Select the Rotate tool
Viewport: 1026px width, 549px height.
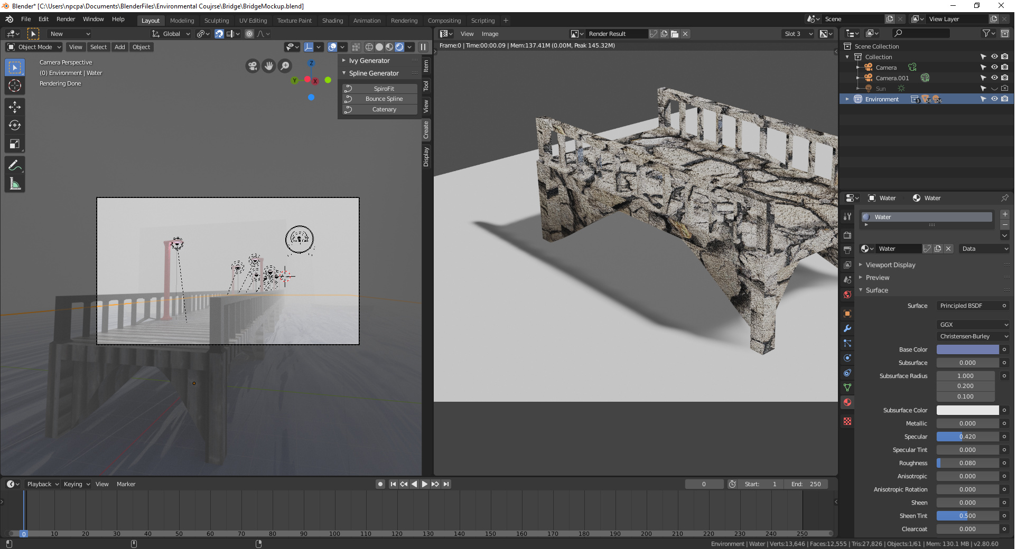coord(15,126)
